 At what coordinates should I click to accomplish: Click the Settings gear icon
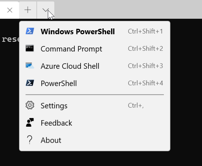30,105
